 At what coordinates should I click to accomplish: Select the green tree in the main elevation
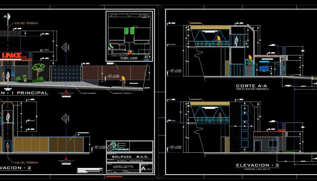pyautogui.click(x=38, y=71)
